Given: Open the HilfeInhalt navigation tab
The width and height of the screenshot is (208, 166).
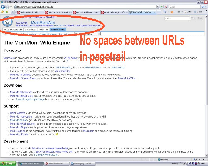Looking at the screenshot, I should click(43, 29).
